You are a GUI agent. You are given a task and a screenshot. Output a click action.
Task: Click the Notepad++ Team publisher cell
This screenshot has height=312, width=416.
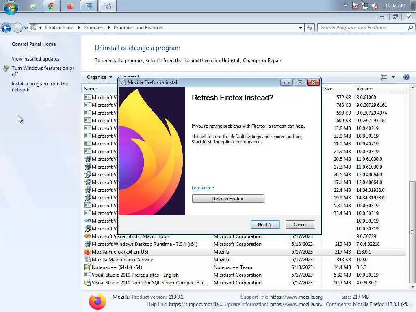tap(233, 267)
